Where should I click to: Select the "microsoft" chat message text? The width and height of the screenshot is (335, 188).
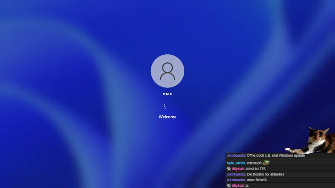(x=254, y=163)
